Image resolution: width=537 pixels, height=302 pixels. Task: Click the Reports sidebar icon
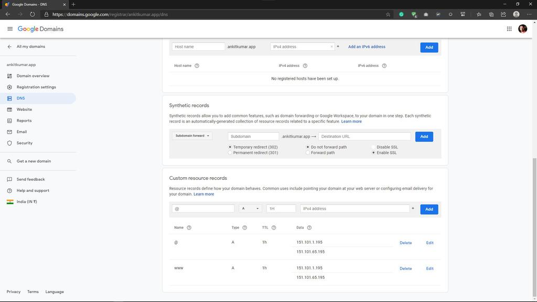point(9,121)
